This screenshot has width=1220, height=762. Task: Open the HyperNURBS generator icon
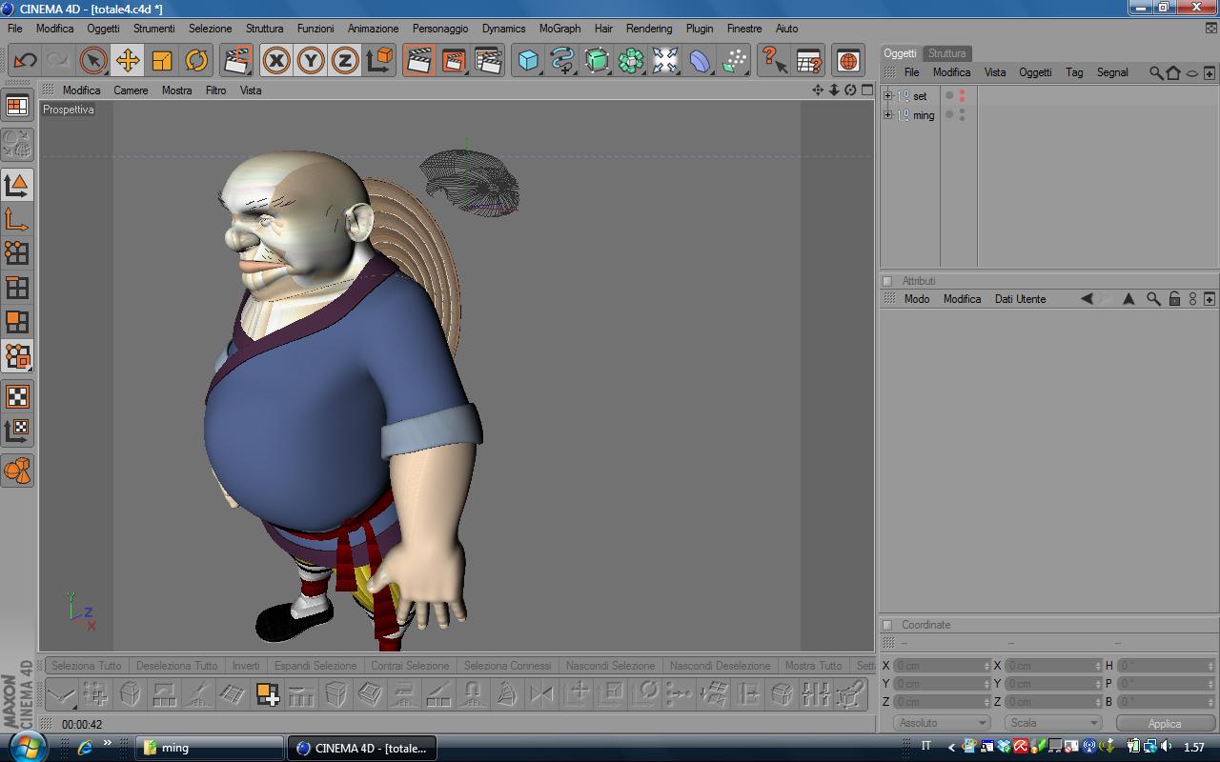[x=597, y=61]
